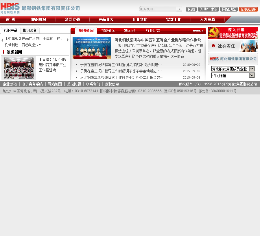Open the signing ceremony news photo
Image resolution: width=260 pixels, height=236 pixels.
pyautogui.click(x=92, y=48)
